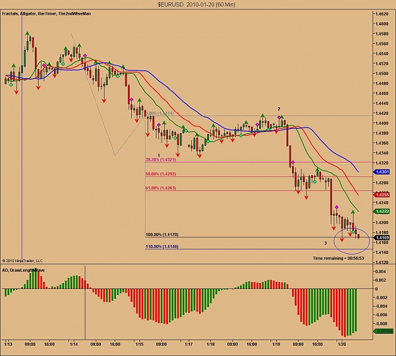Screen dimensions: 396x356
Task: Click the -0.008 label on AO axis
Action: pyautogui.click(x=380, y=324)
